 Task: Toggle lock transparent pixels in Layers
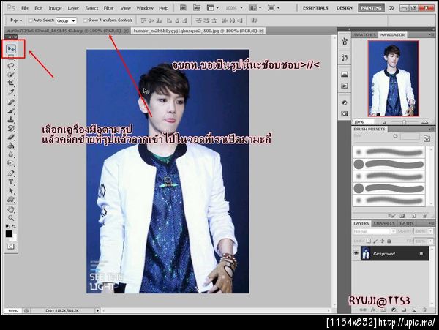(369, 241)
